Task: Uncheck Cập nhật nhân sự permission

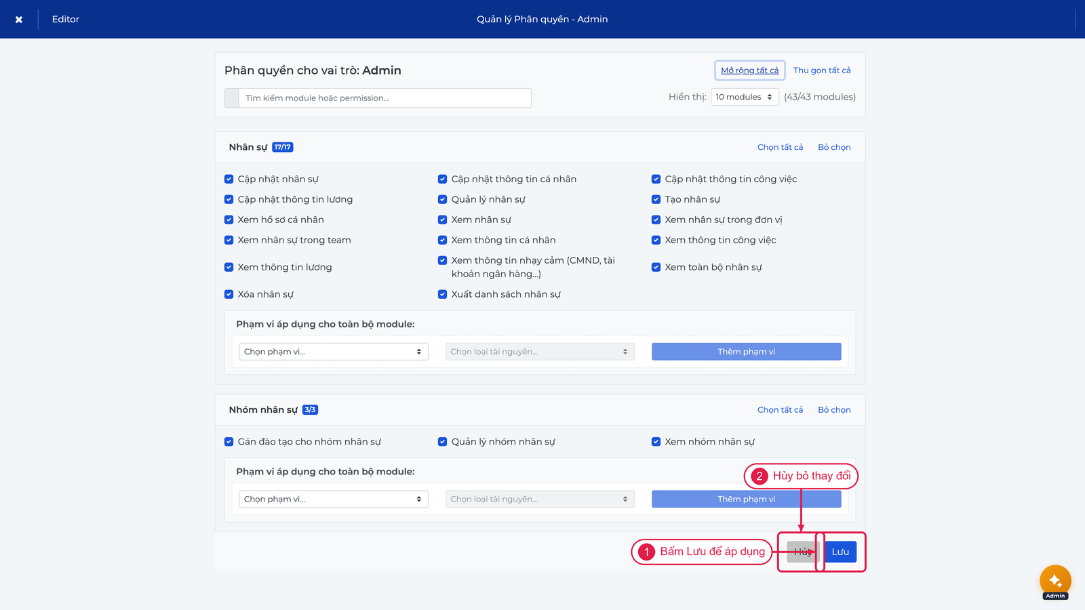Action: [229, 179]
